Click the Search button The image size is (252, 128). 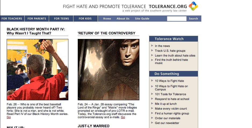coord(193,19)
